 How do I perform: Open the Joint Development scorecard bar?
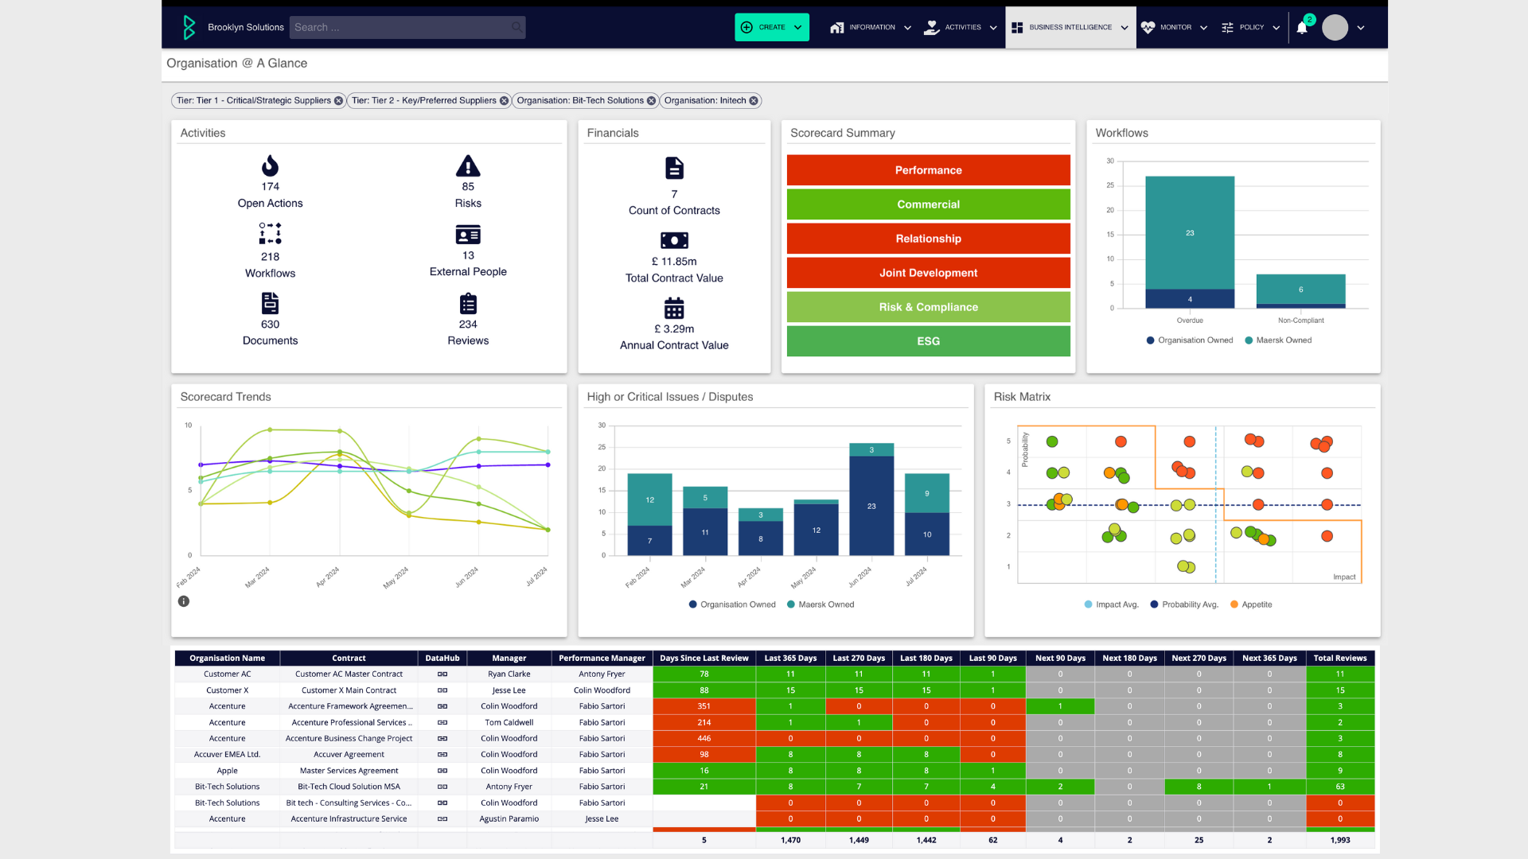click(x=928, y=273)
